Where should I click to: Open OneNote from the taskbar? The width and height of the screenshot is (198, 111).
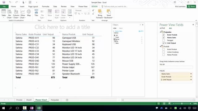(32, 108)
